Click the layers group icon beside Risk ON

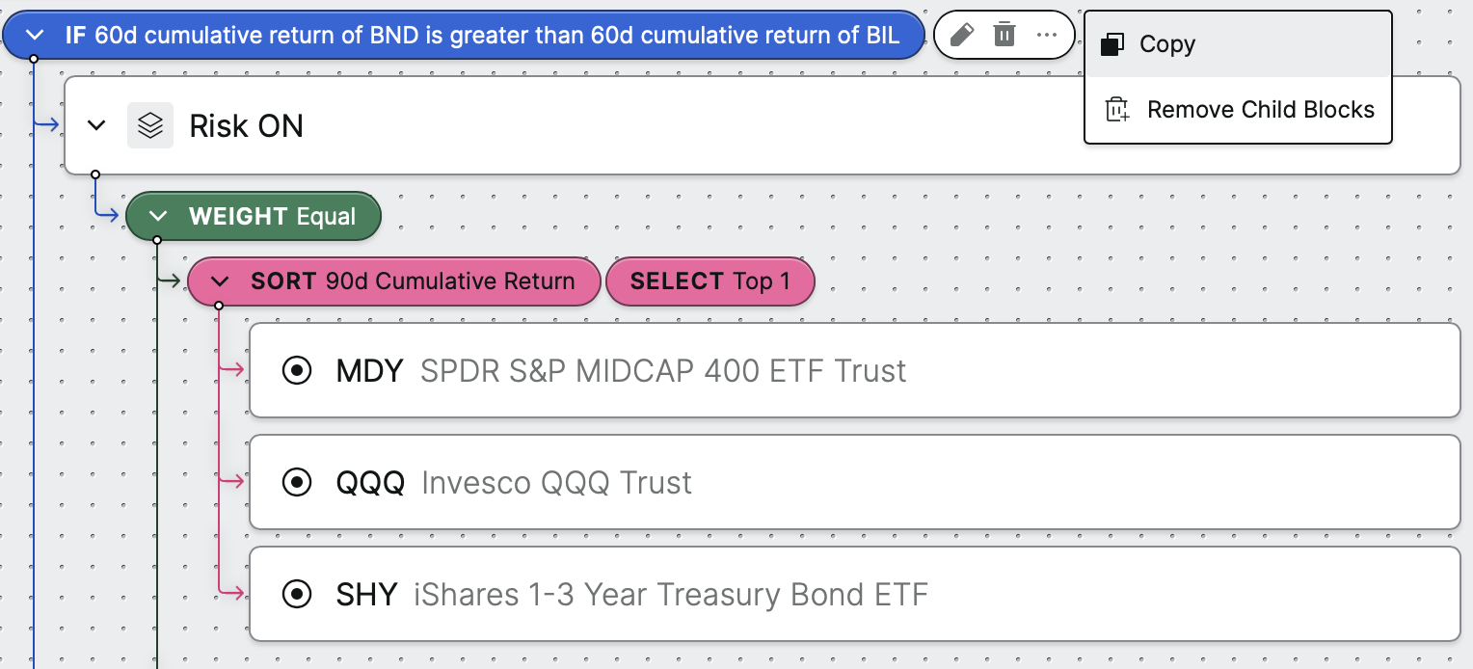point(150,125)
